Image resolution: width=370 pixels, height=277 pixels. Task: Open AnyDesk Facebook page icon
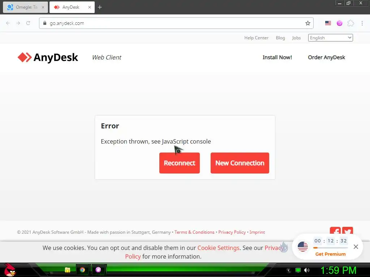coord(335,230)
